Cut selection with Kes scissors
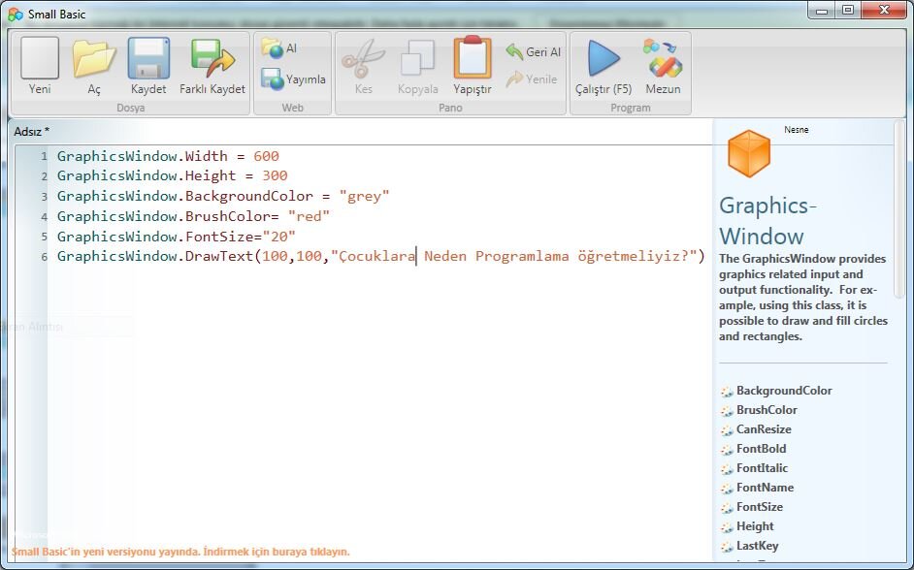The height and width of the screenshot is (570, 914). 363,65
